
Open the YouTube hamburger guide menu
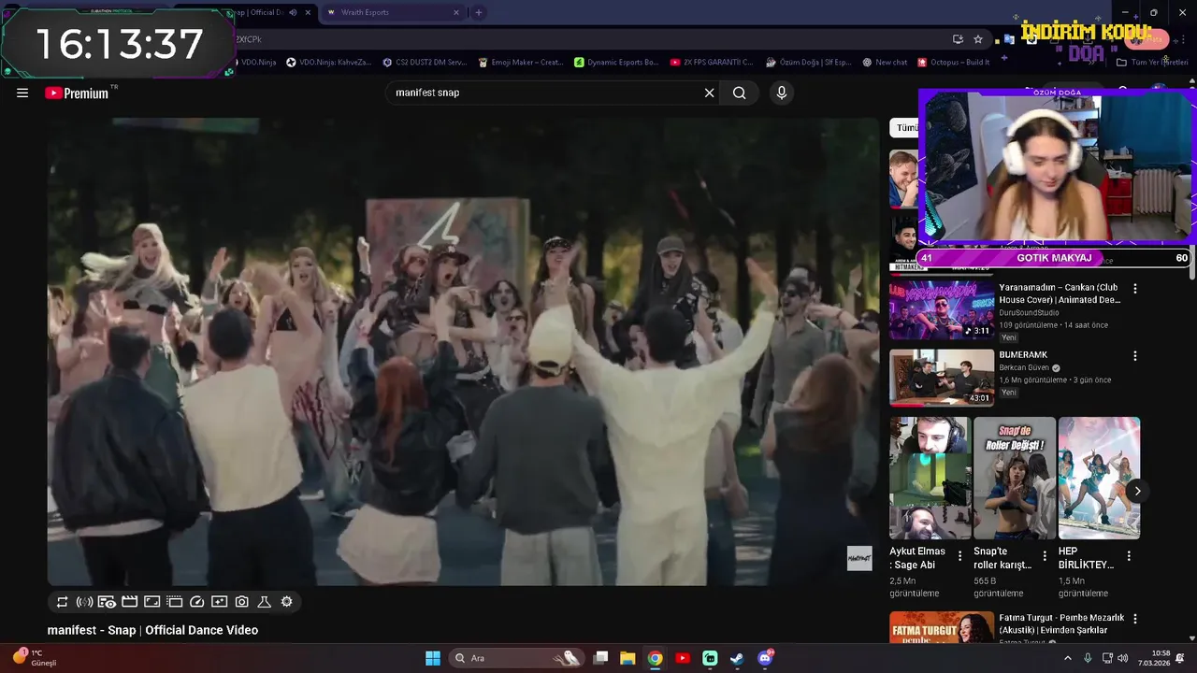coord(22,93)
